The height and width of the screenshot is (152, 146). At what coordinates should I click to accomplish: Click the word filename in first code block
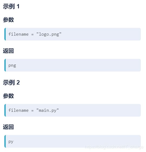pyautogui.click(x=18, y=34)
